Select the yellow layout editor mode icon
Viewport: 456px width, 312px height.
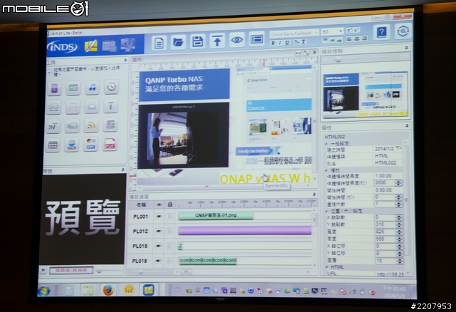point(91,46)
